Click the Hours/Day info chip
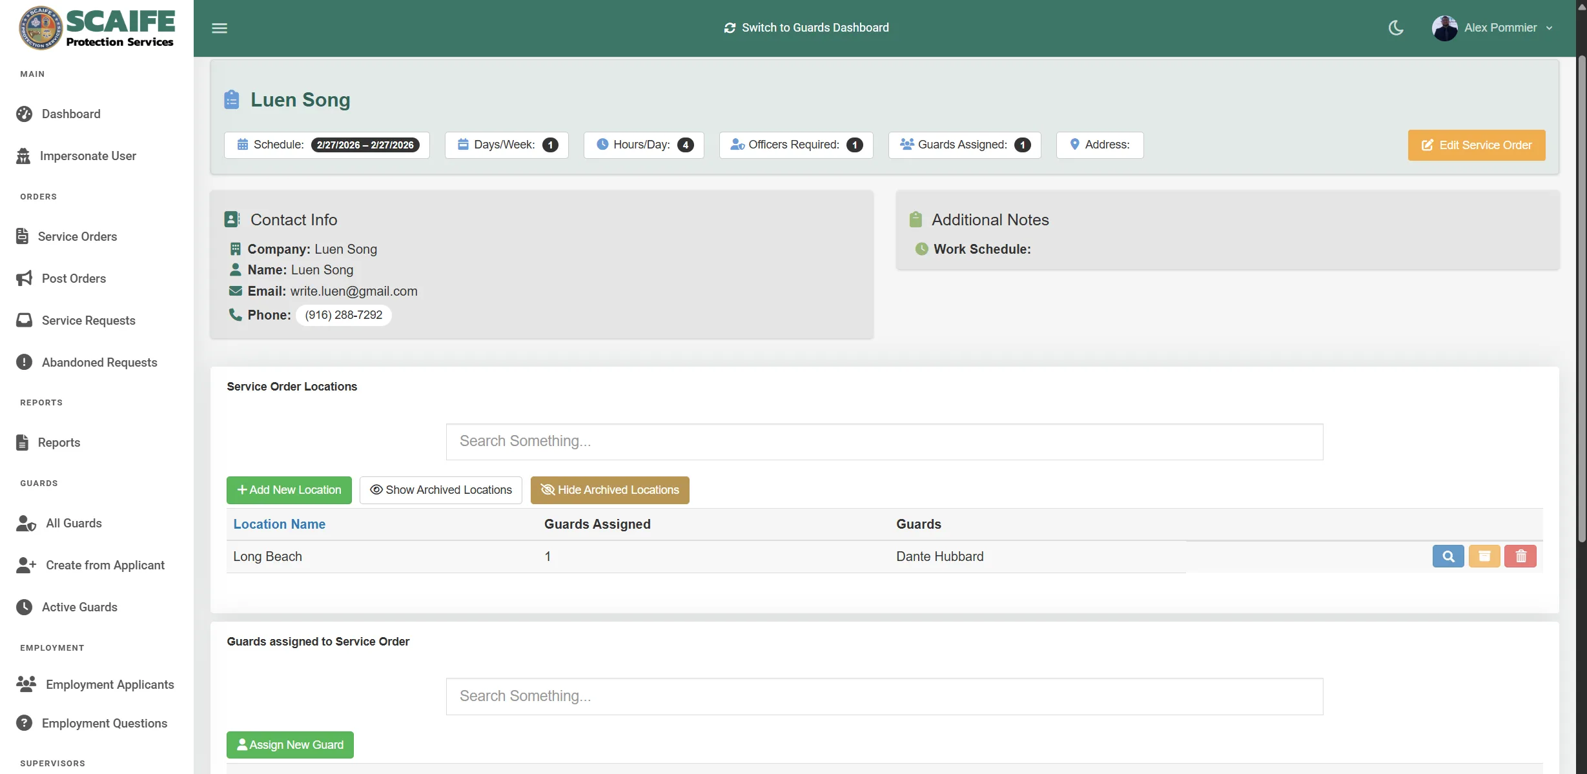Viewport: 1587px width, 774px height. 644,145
